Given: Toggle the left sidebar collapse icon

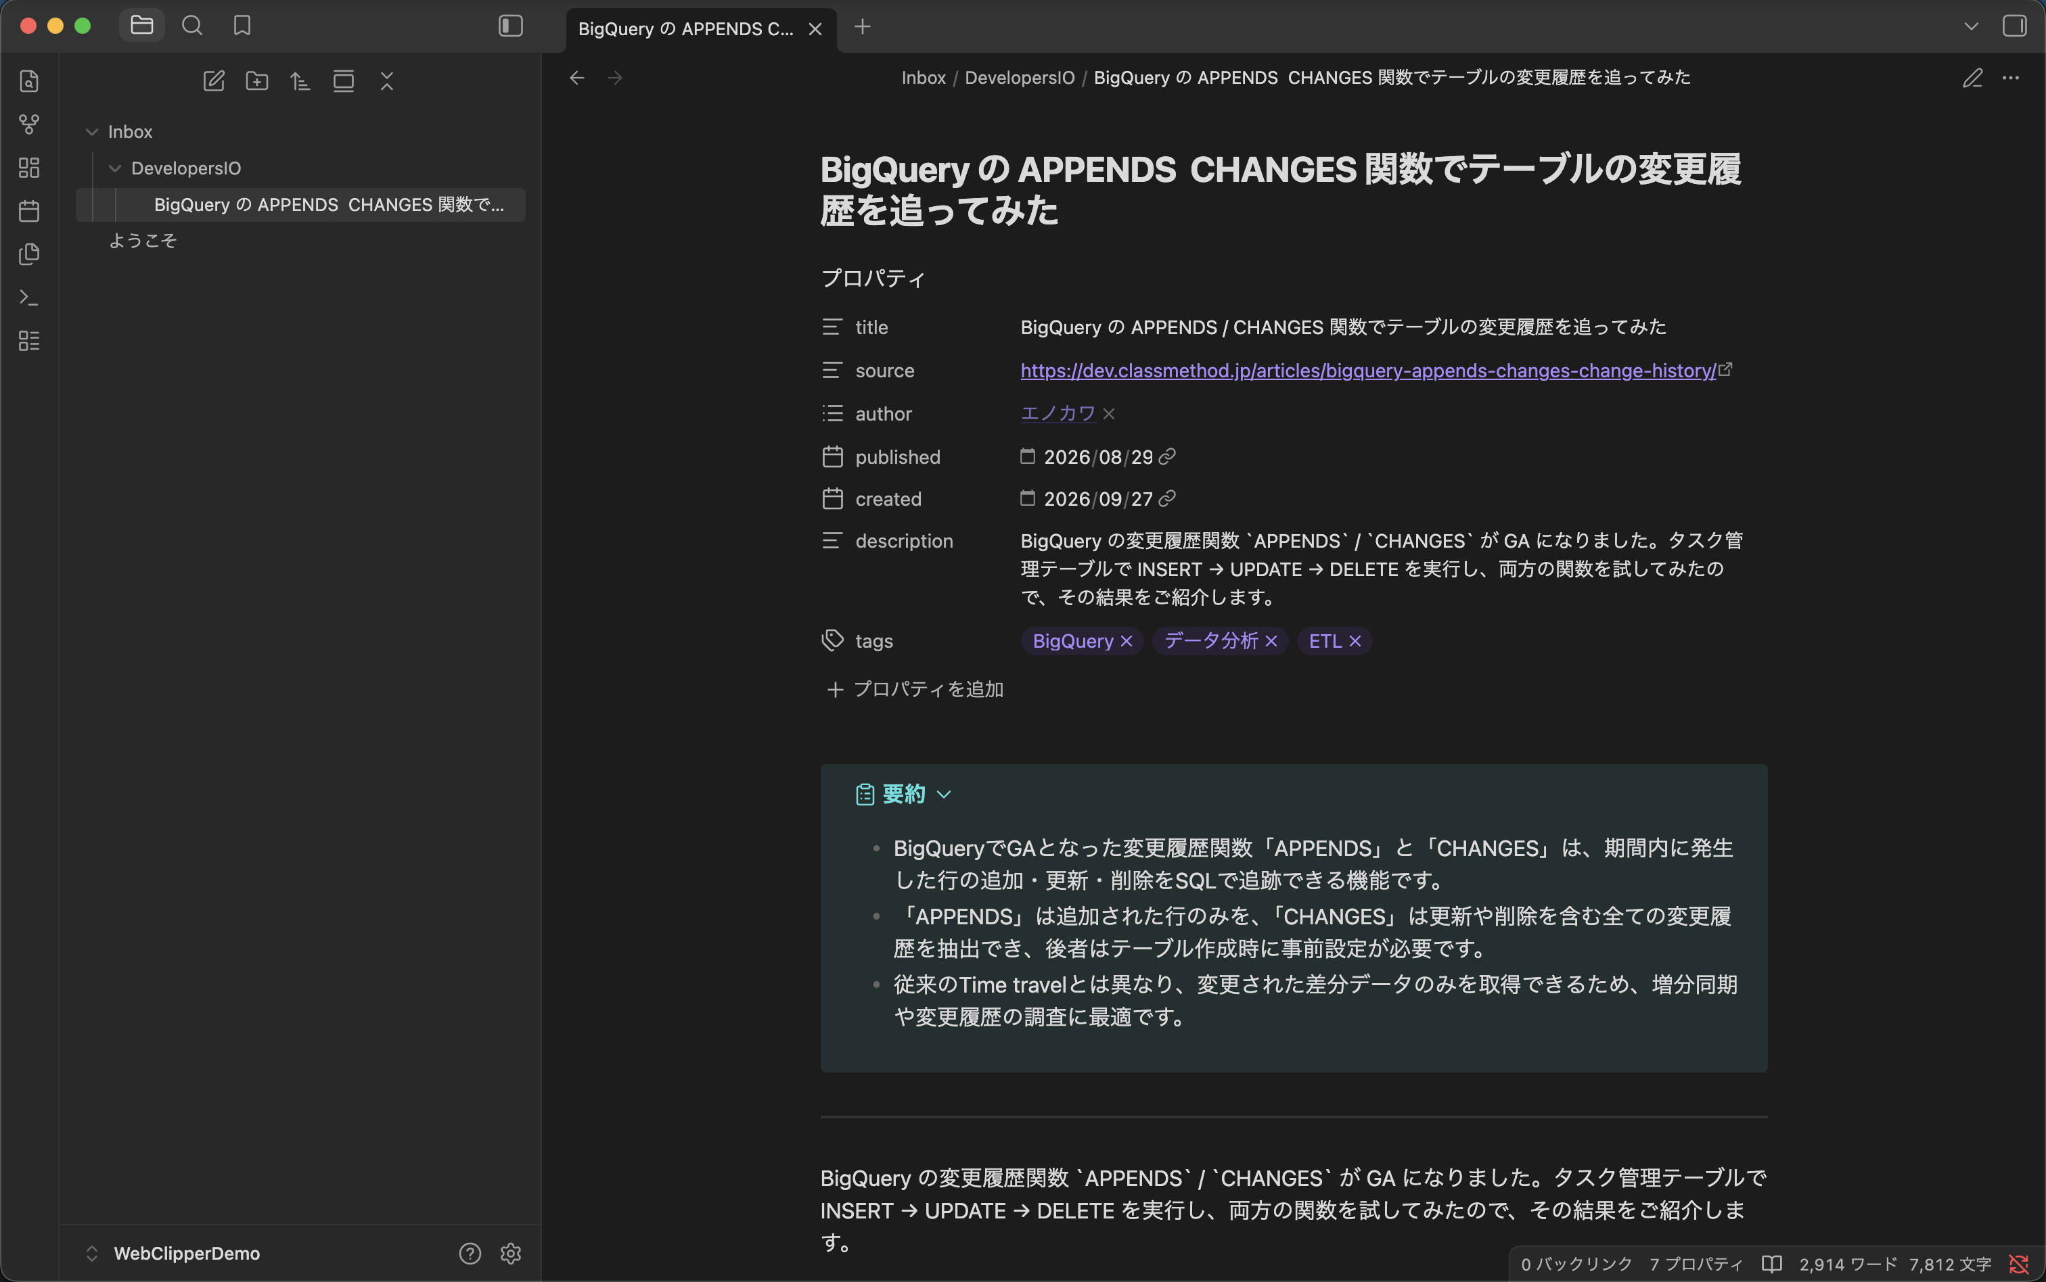Looking at the screenshot, I should tap(511, 26).
